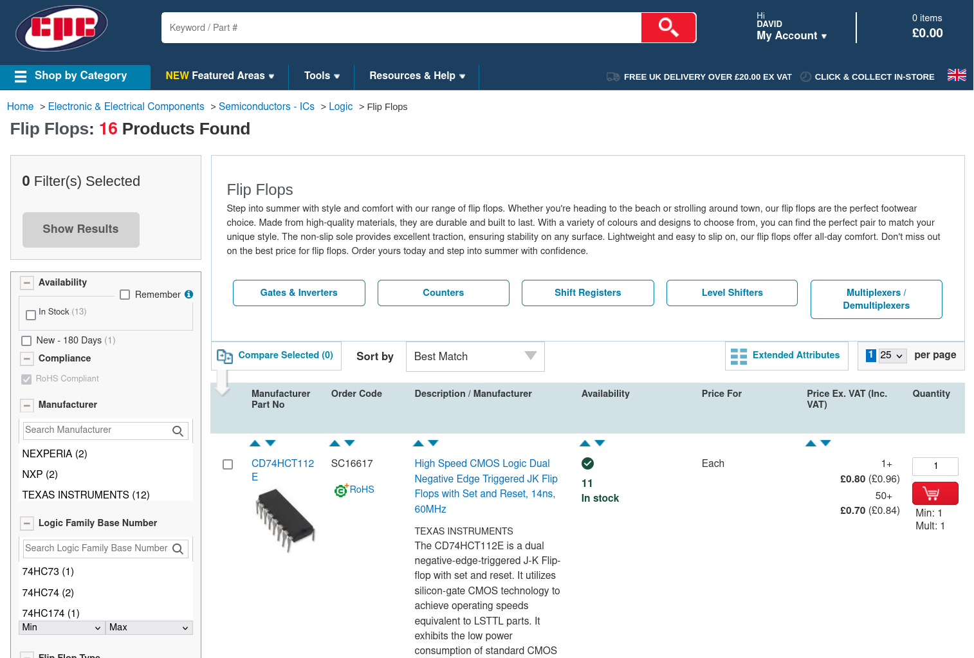Click the CD74HCT112E product thumbnail

pyautogui.click(x=285, y=520)
